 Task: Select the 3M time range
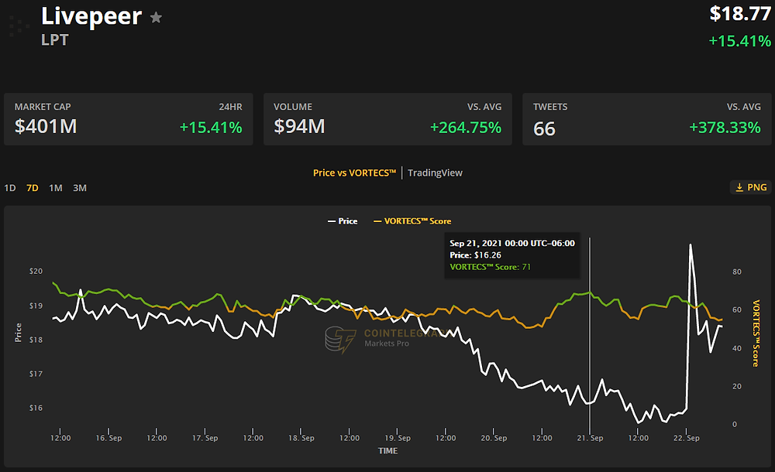click(80, 188)
